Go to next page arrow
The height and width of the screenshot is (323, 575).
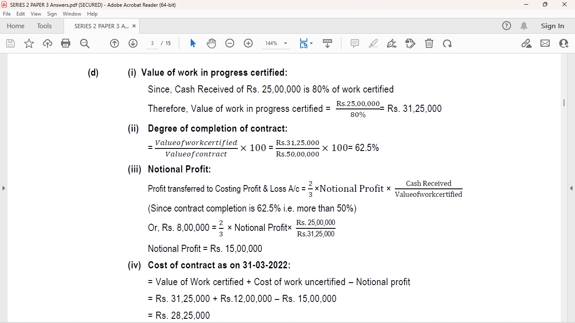point(133,43)
